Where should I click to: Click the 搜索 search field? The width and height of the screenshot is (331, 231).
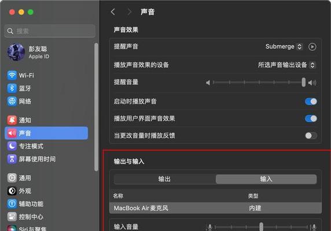[x=50, y=31]
